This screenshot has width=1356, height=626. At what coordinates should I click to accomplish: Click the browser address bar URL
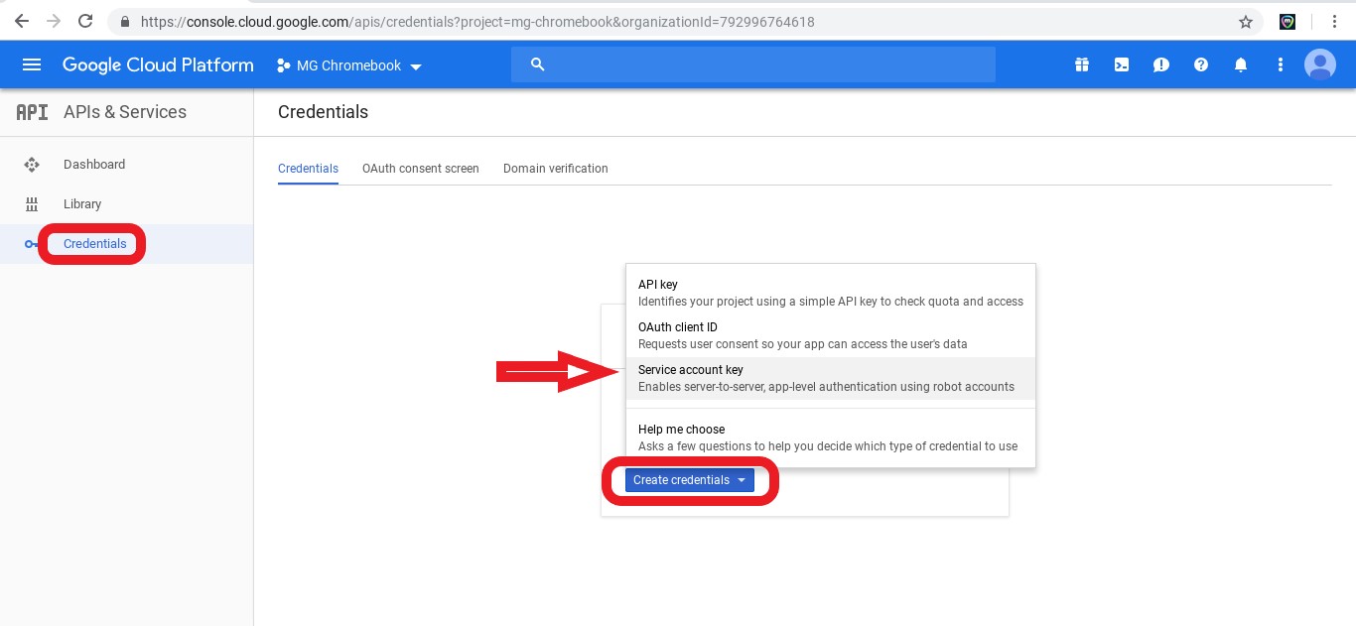(477, 21)
